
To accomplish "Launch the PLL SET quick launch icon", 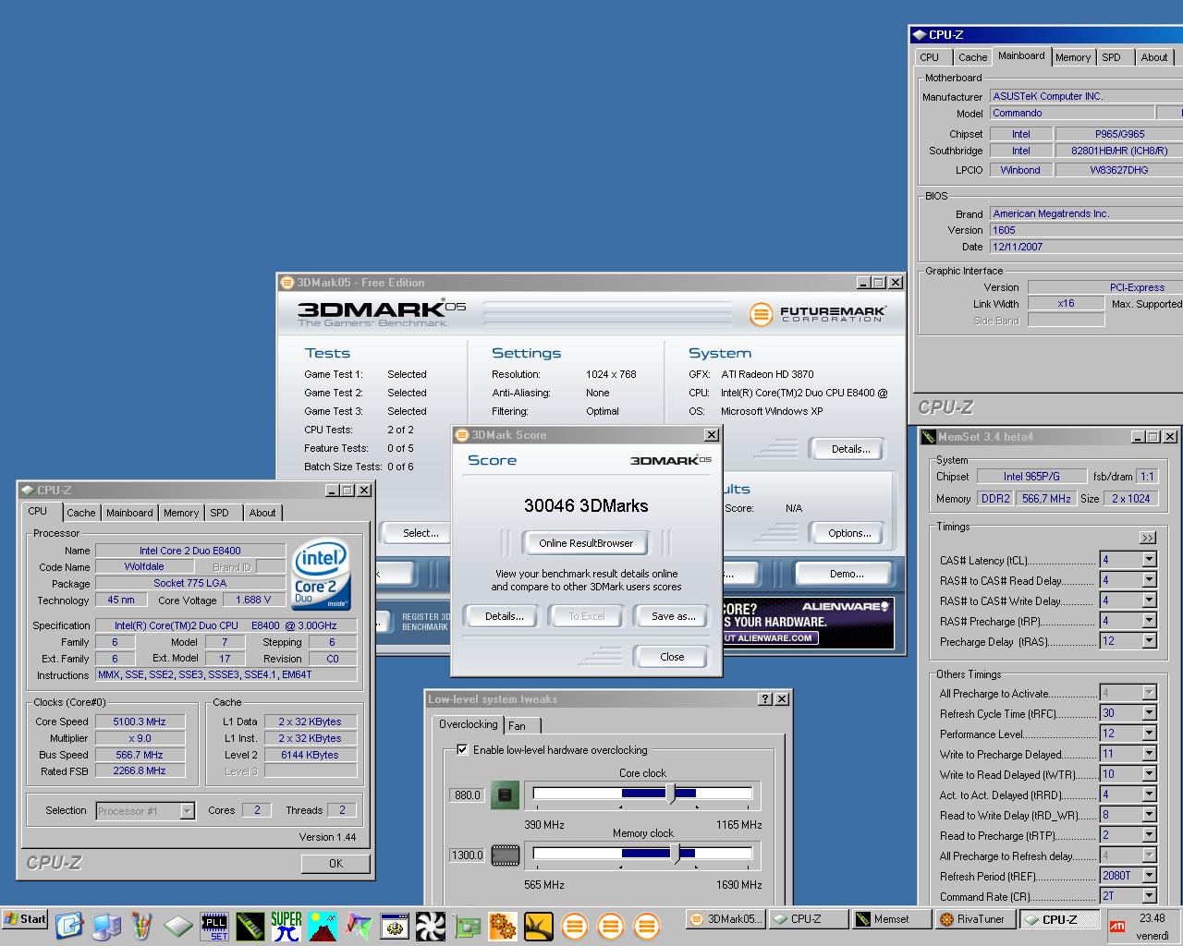I will (214, 926).
